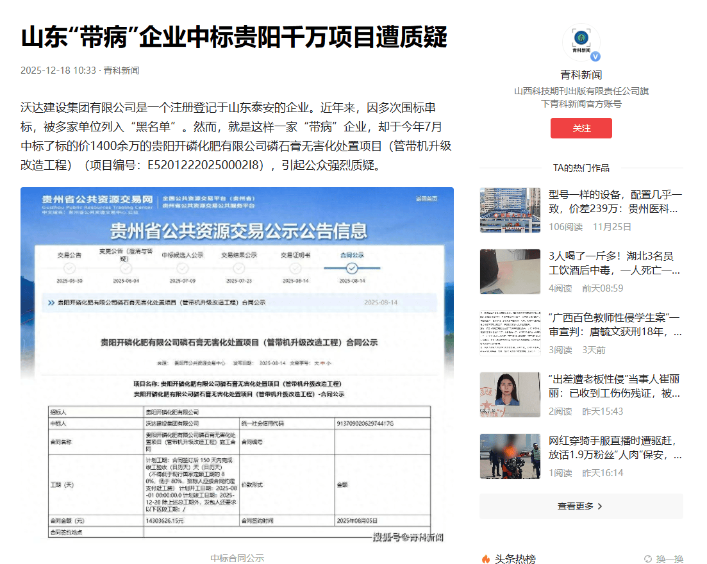The height and width of the screenshot is (564, 707).
Task: Open article about 出差遭老板性侵 当事人崔丽丽
Action: pyautogui.click(x=615, y=386)
